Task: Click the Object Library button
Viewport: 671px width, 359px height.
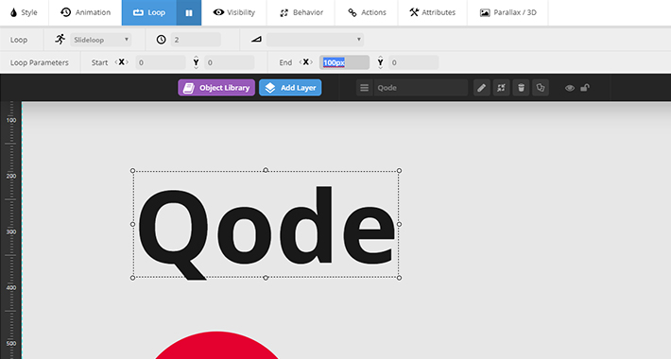Action: [216, 88]
